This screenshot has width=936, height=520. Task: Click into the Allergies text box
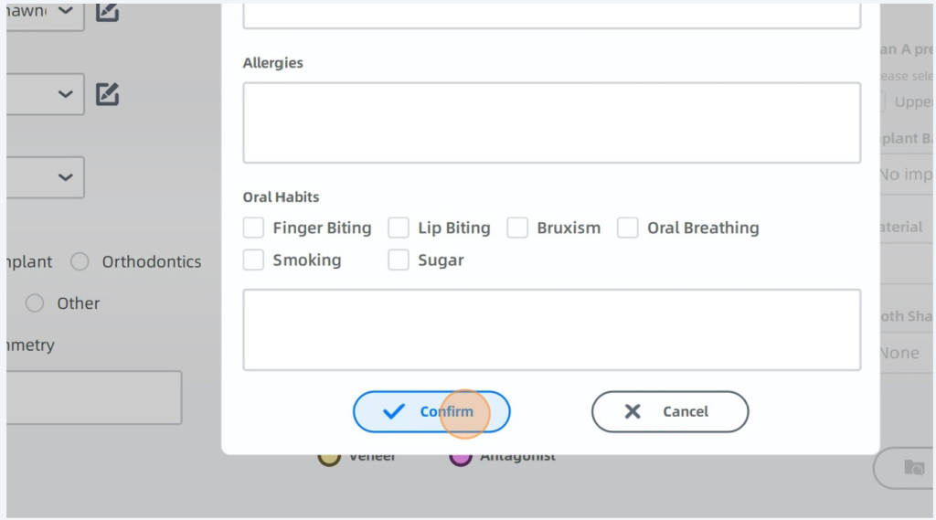tap(551, 122)
